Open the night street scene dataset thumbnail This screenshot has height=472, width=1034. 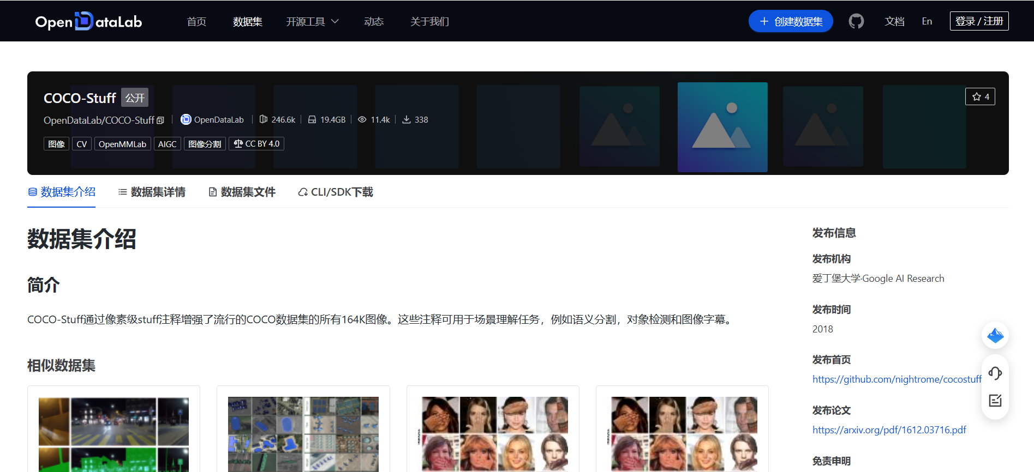coord(113,434)
